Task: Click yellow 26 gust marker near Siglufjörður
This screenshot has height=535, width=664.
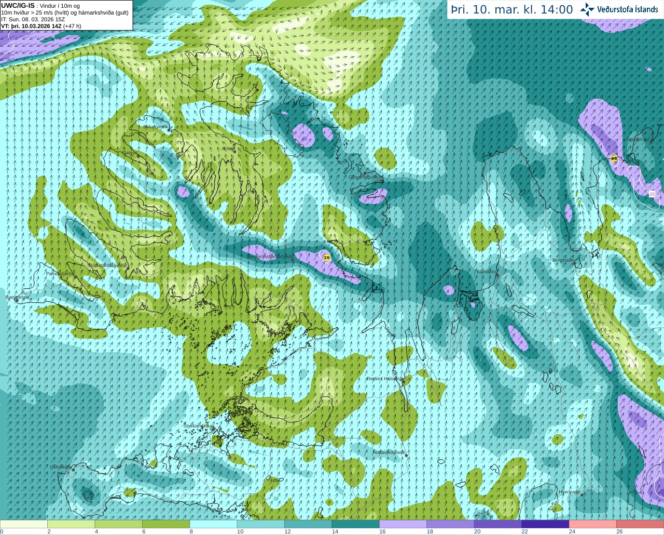Action: tap(614, 158)
